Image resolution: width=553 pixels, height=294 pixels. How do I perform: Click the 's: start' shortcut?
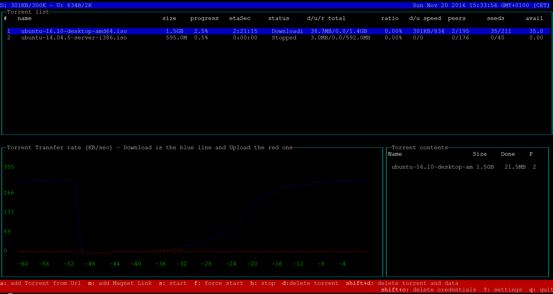[x=173, y=283]
